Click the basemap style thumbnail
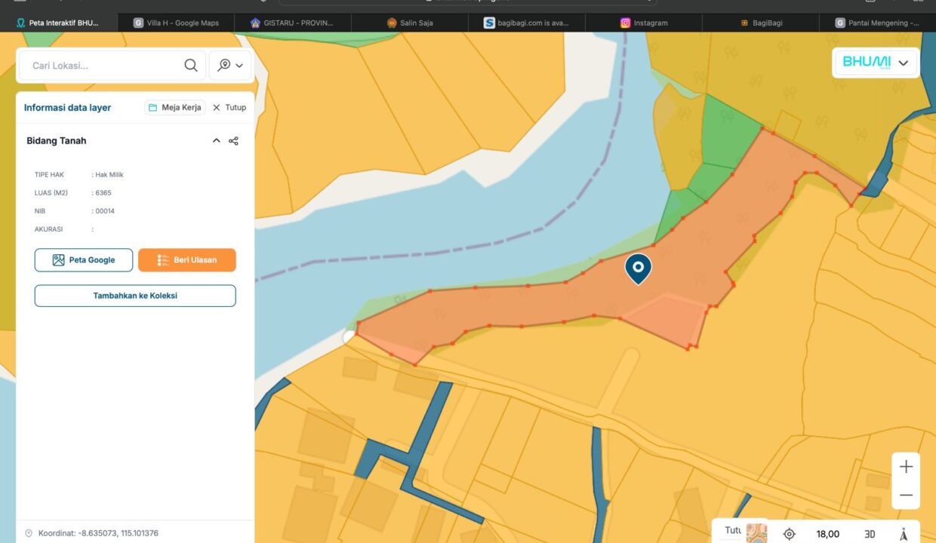 point(756,532)
